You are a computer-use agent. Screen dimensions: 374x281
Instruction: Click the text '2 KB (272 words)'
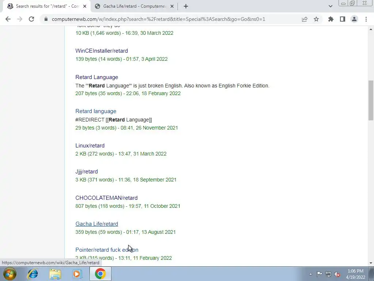pyautogui.click(x=95, y=154)
